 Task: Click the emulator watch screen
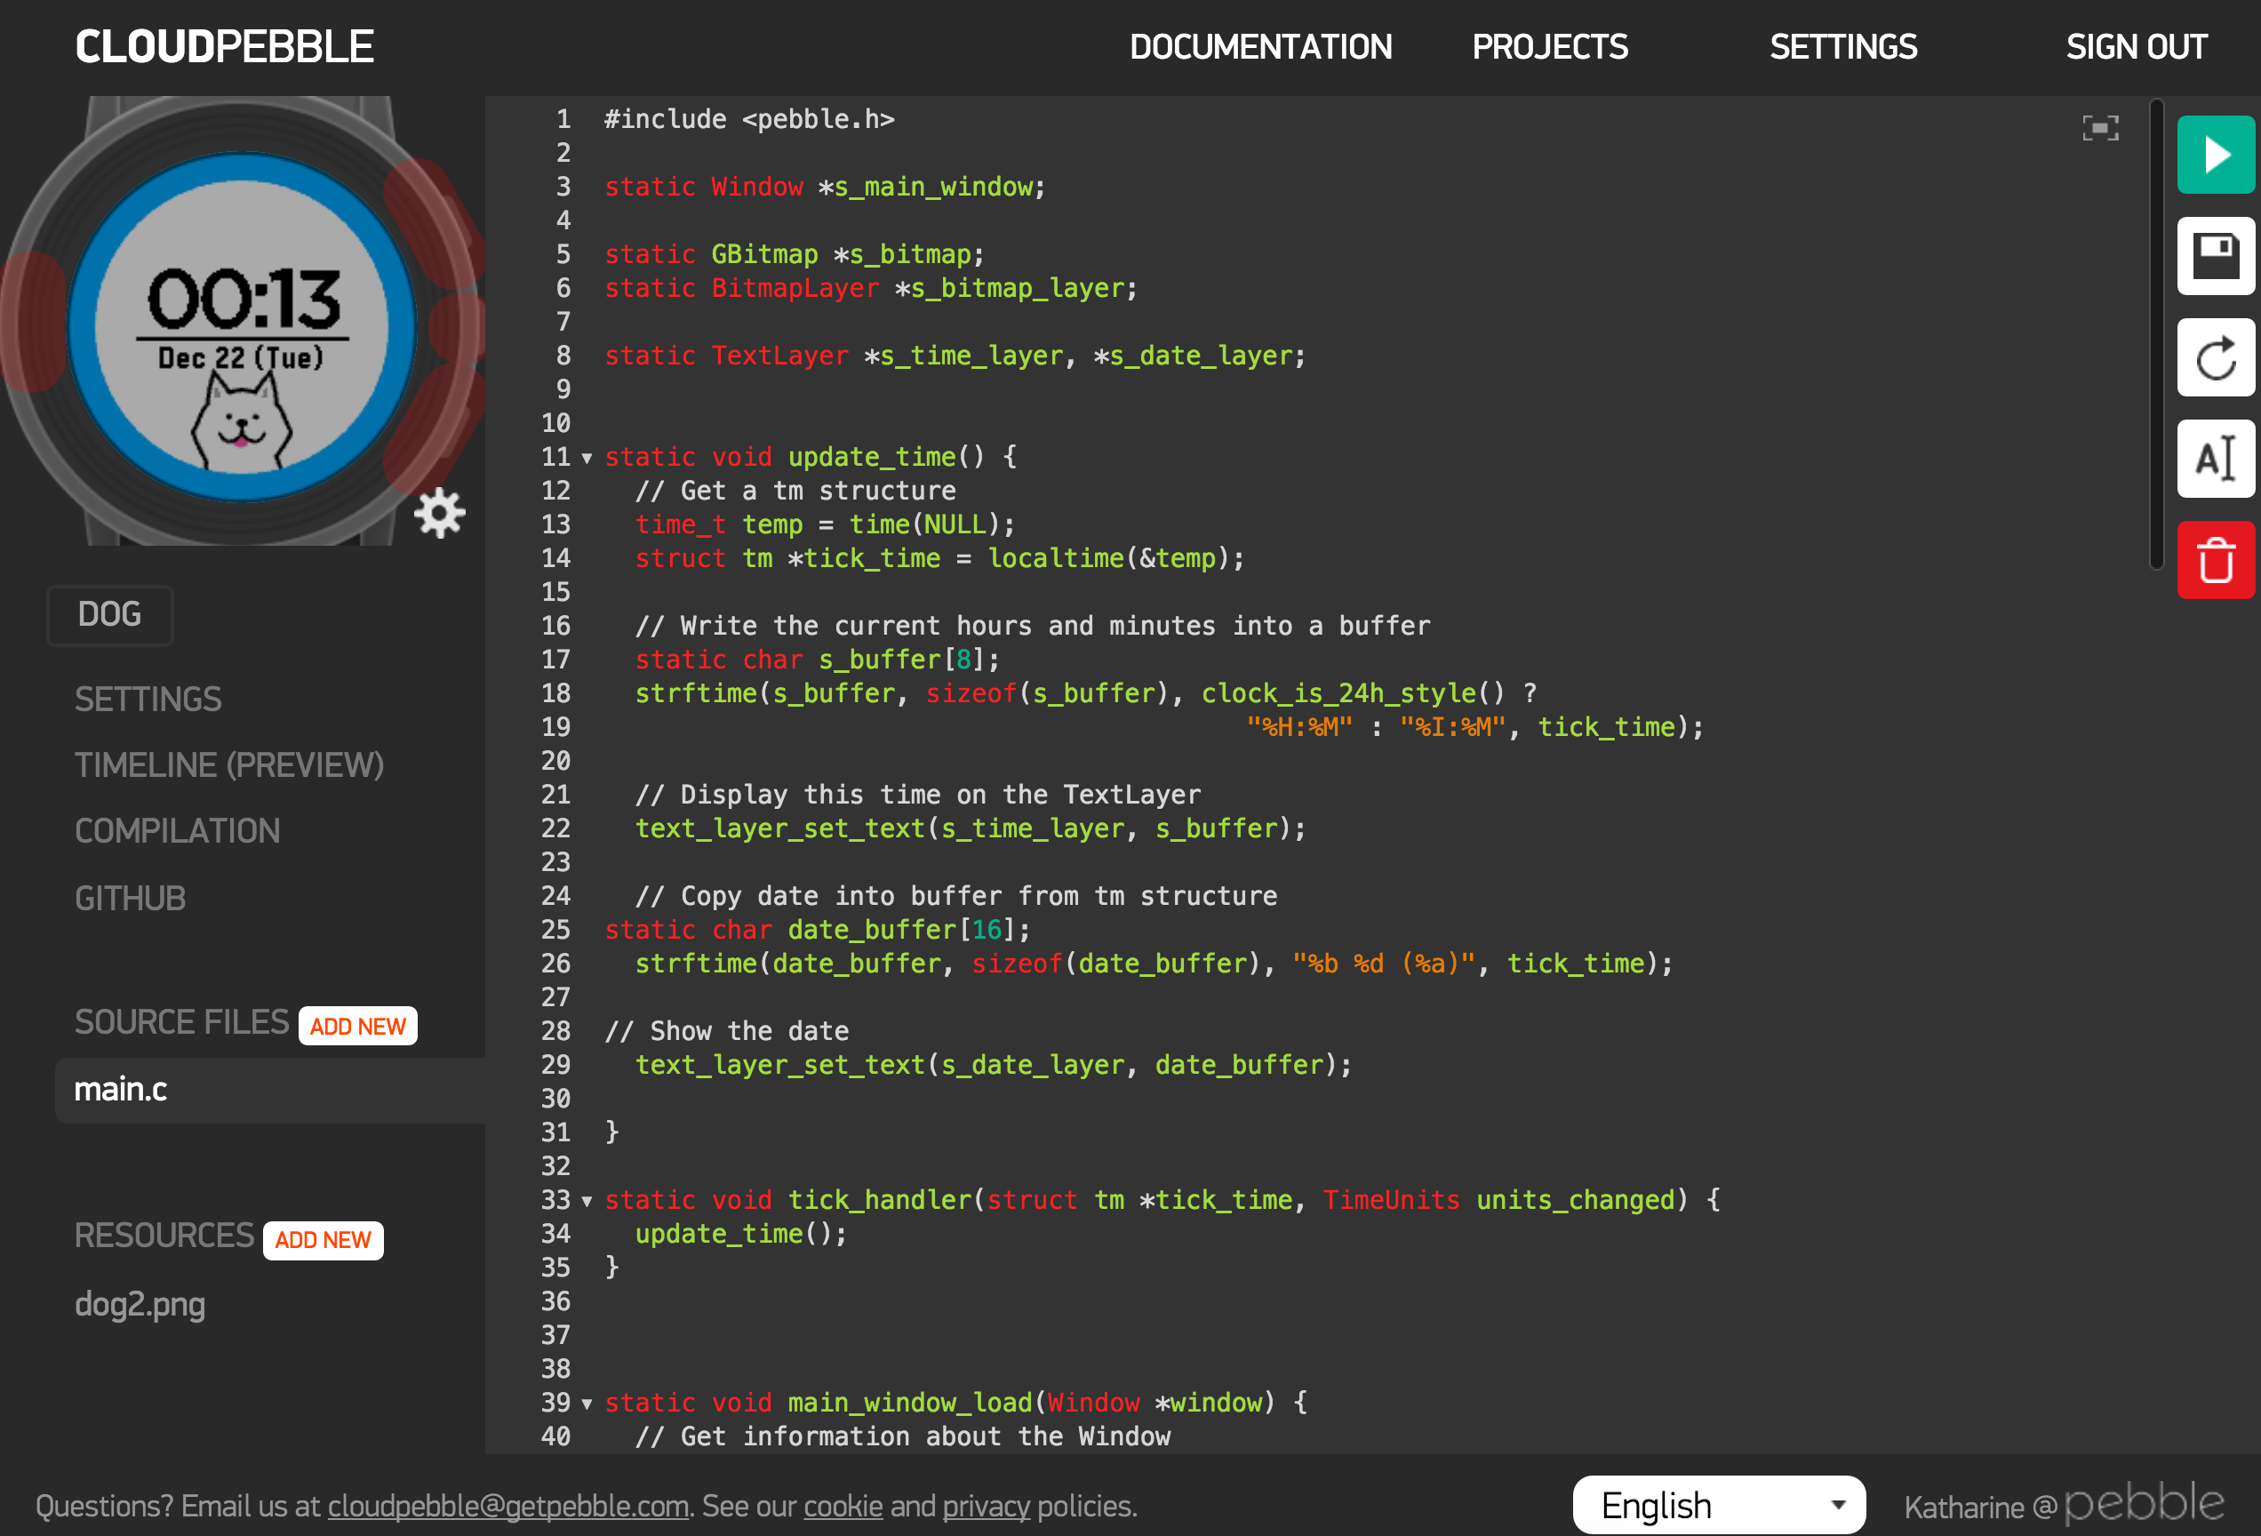pos(241,325)
